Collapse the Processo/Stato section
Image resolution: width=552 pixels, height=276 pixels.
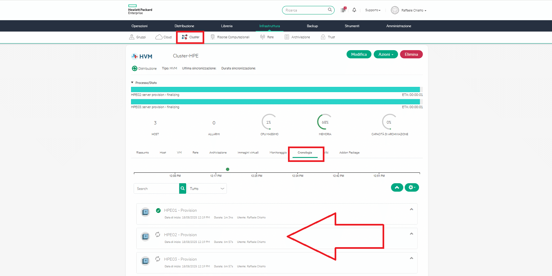[x=144, y=83]
